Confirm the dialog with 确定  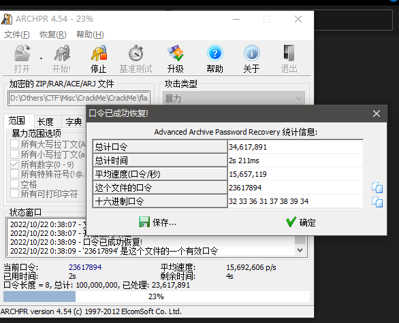tap(301, 222)
